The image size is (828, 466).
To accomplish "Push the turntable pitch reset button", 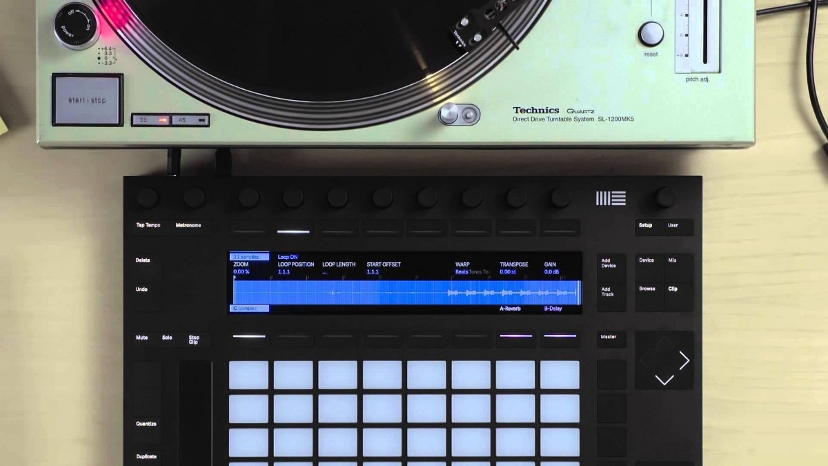I will tap(651, 33).
